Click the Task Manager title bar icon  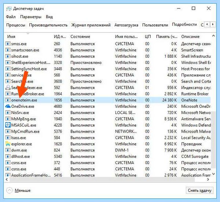tap(9, 9)
